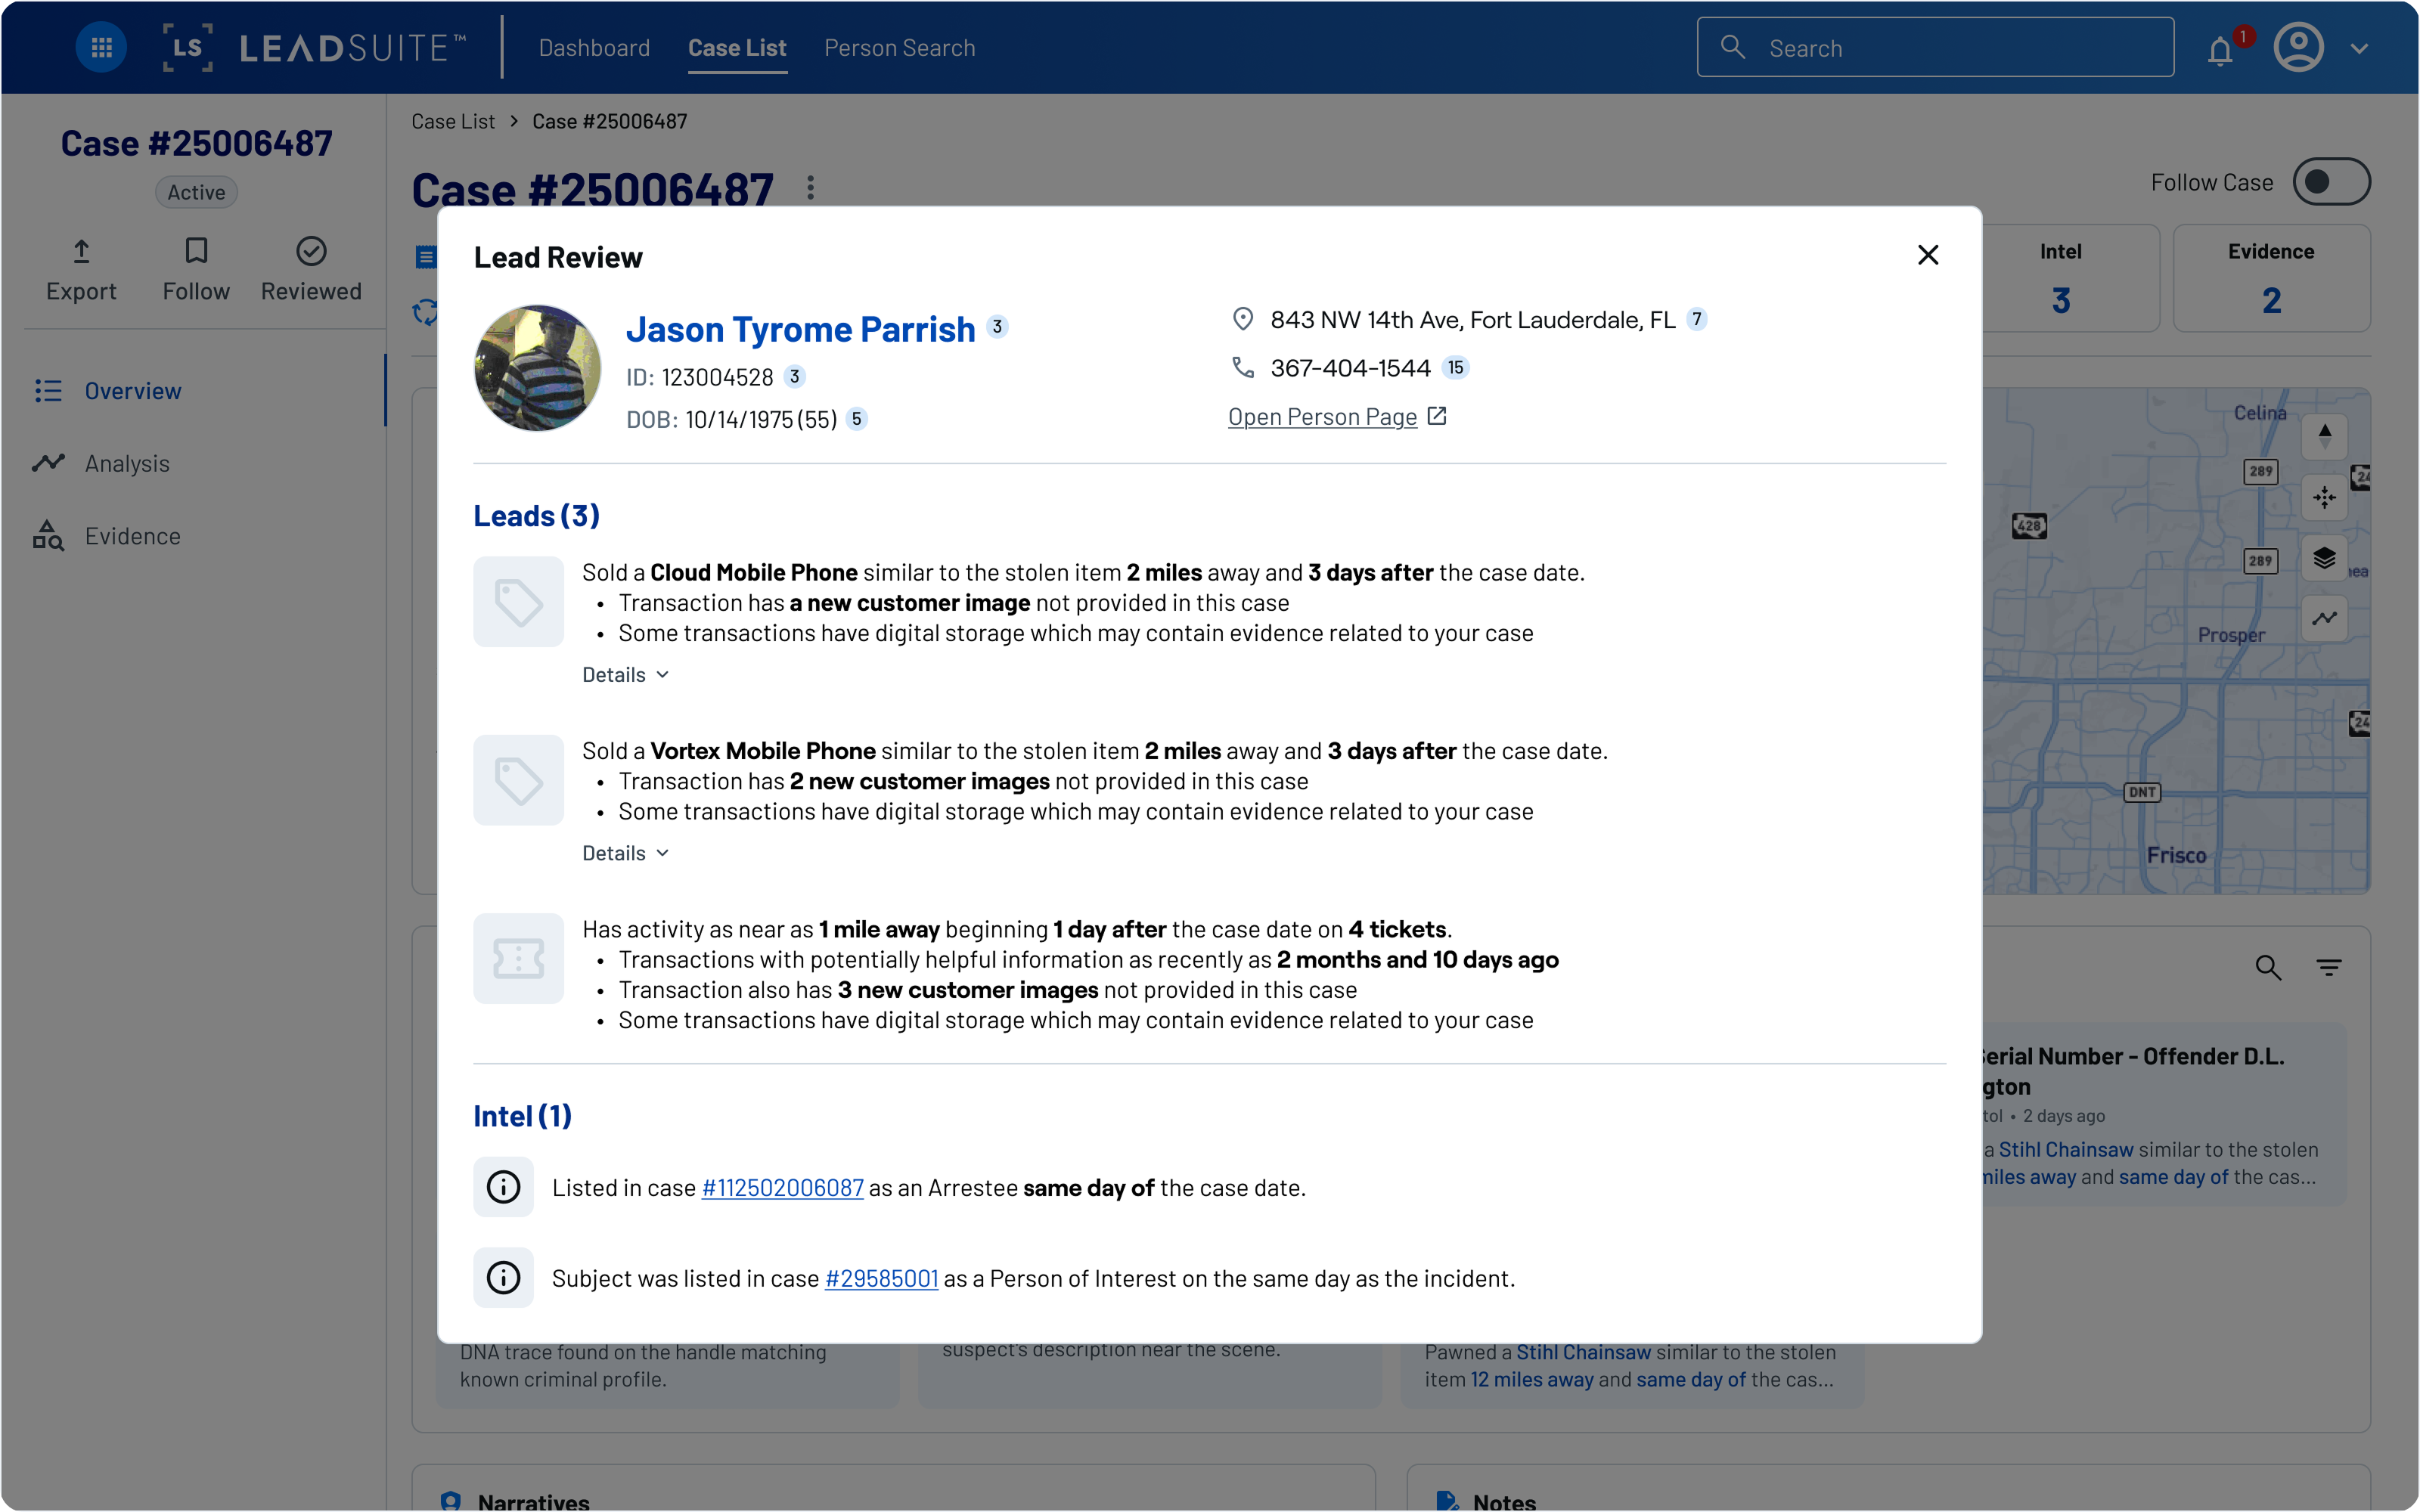
Task: Open the apps grid menu
Action: pos(100,46)
